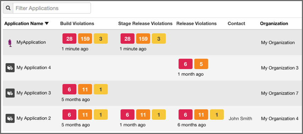
Task: Click My Organization 7 cell
Action: [280, 93]
